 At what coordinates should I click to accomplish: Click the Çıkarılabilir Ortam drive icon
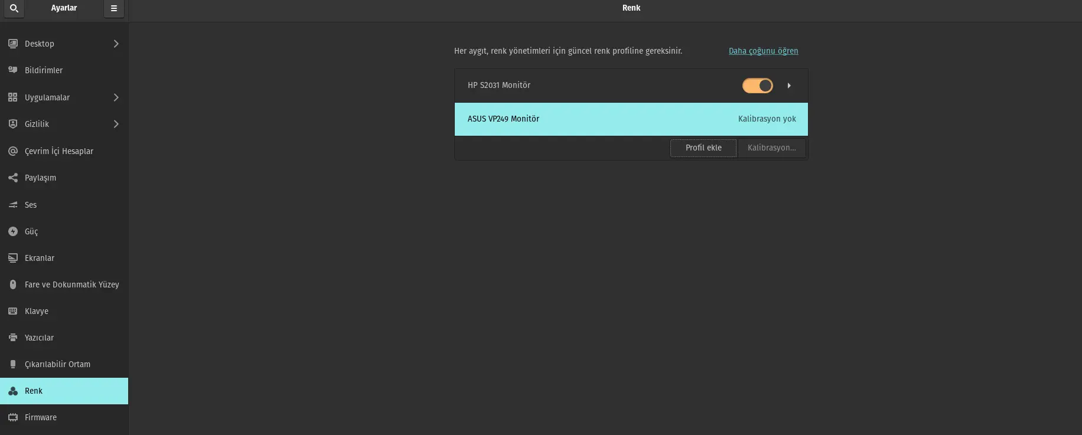(x=13, y=364)
